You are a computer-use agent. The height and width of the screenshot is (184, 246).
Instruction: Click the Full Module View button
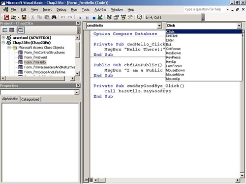tap(91, 180)
